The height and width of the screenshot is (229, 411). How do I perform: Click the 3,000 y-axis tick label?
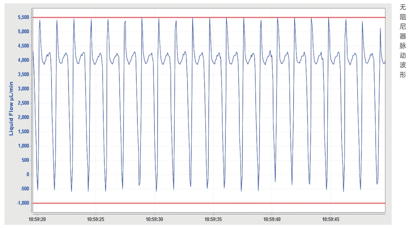click(23, 89)
